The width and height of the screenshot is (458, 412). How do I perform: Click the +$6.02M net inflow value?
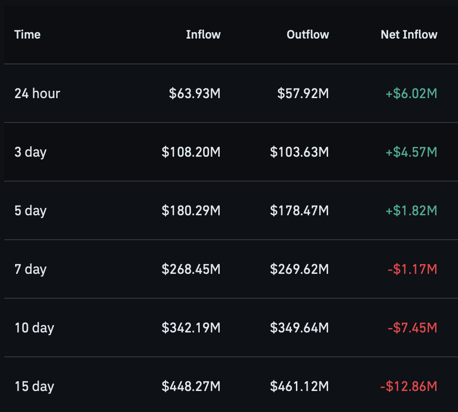point(412,93)
